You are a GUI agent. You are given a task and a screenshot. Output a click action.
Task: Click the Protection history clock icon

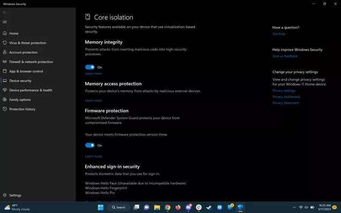5,109
